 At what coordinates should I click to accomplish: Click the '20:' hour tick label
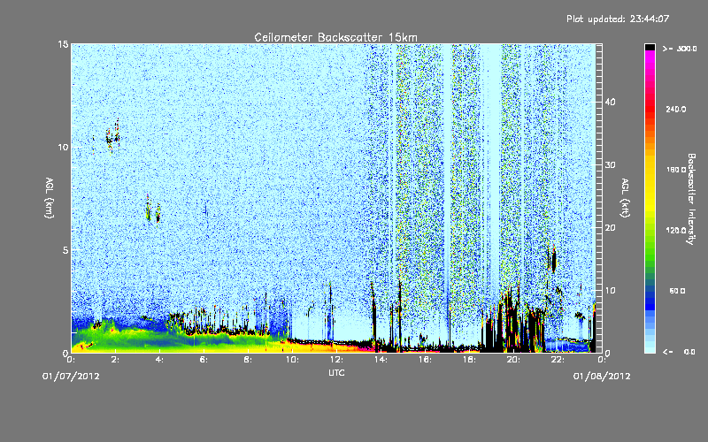(x=513, y=360)
